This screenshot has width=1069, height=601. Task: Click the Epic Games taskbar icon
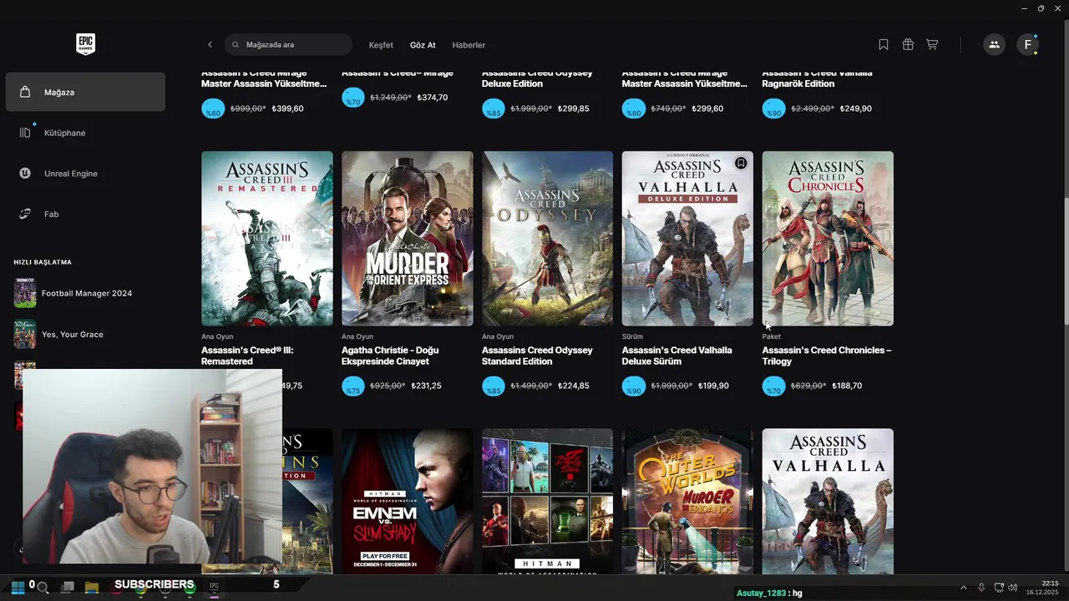(x=215, y=588)
